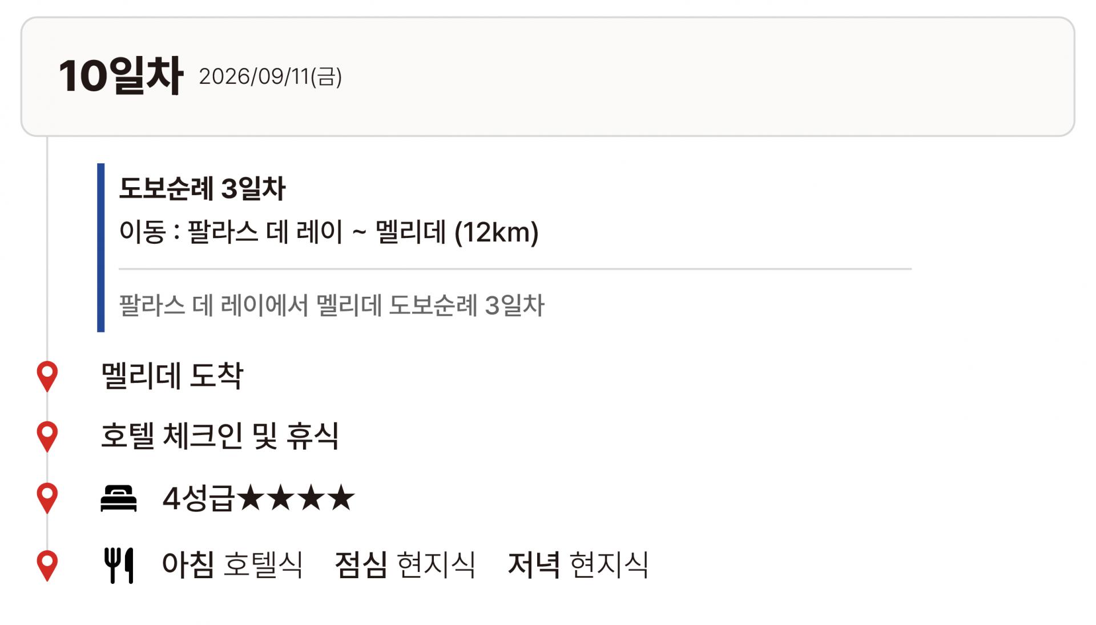Click the 멜리데 도착 itinerary item

tap(172, 376)
